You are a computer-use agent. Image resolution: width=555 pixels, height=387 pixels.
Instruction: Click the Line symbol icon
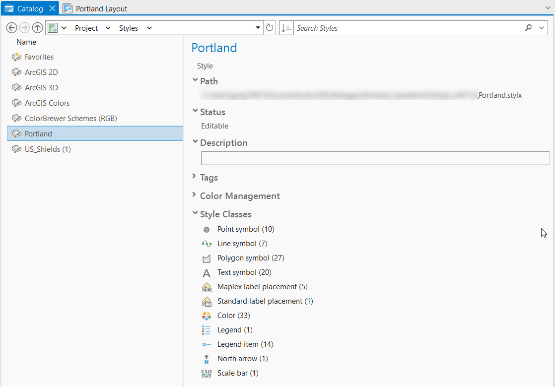coord(206,244)
